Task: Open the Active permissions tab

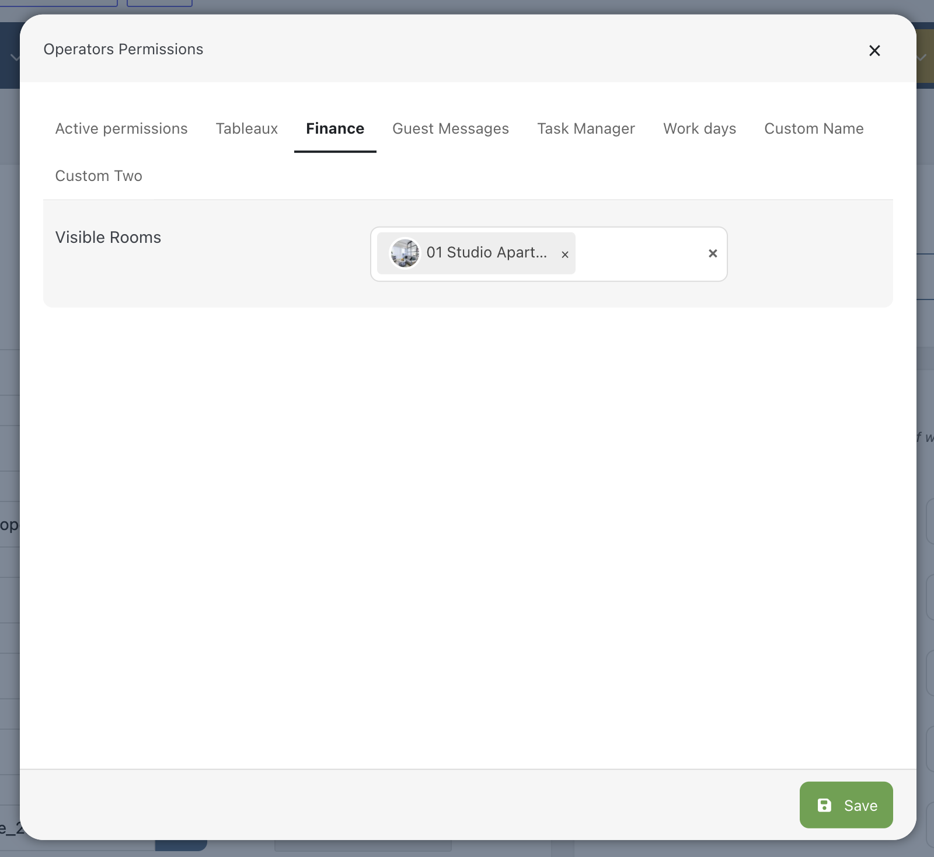Action: point(121,128)
